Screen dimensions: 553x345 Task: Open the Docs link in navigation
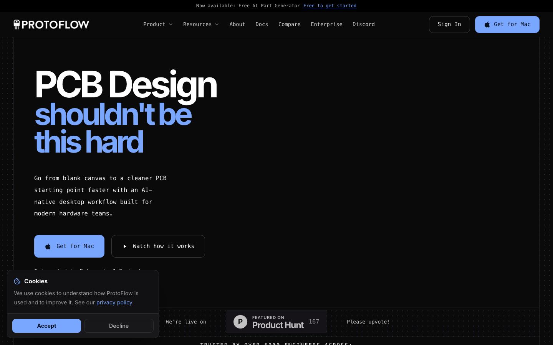[262, 24]
